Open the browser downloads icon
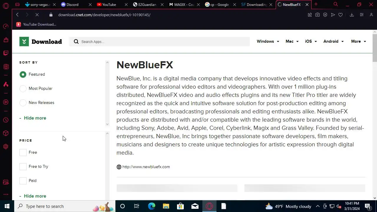The height and width of the screenshot is (212, 377). point(352,15)
